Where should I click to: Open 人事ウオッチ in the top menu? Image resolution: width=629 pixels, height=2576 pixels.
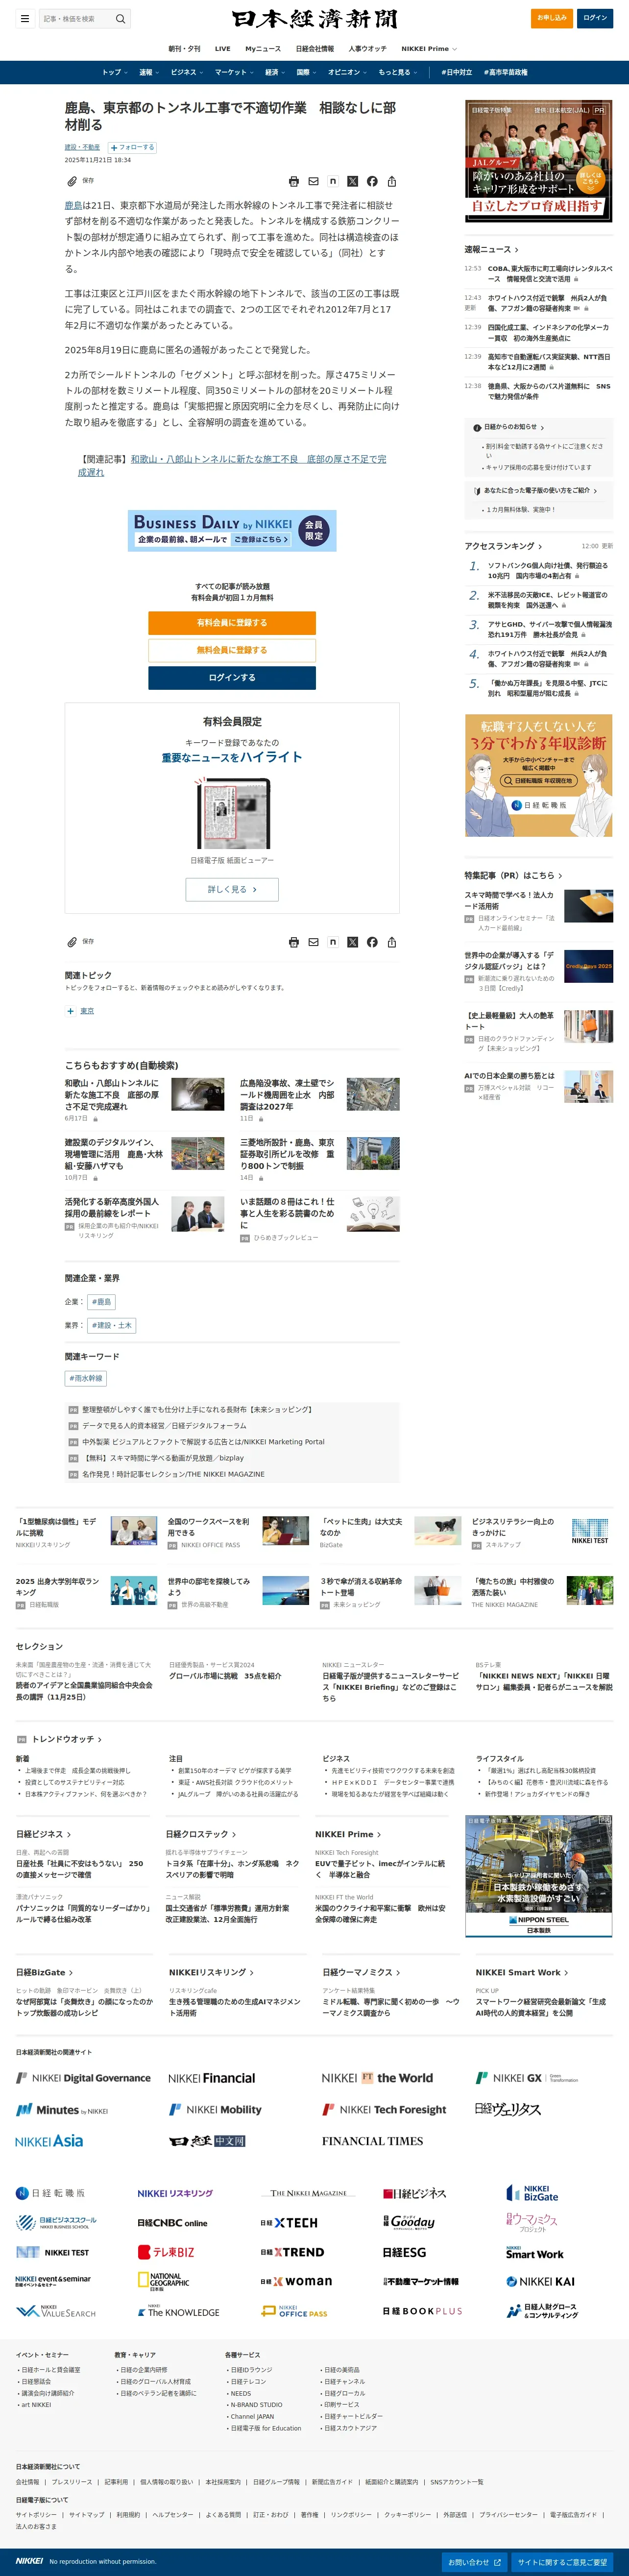[x=367, y=48]
